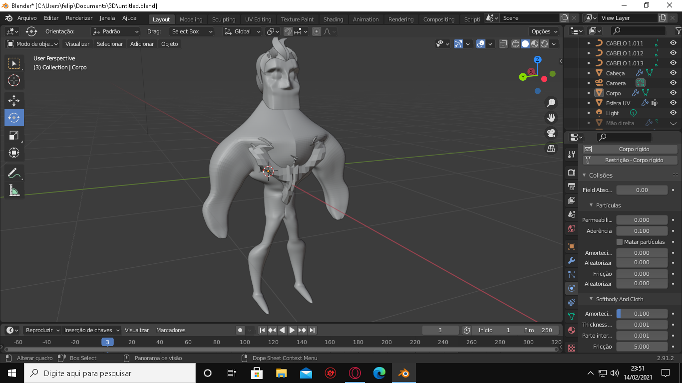Open the Arquivo menu
Viewport: 682px width, 383px height.
[x=27, y=18]
